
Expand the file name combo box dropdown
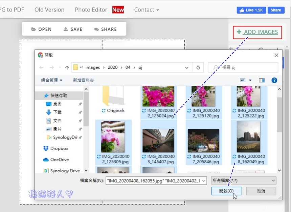(204, 181)
